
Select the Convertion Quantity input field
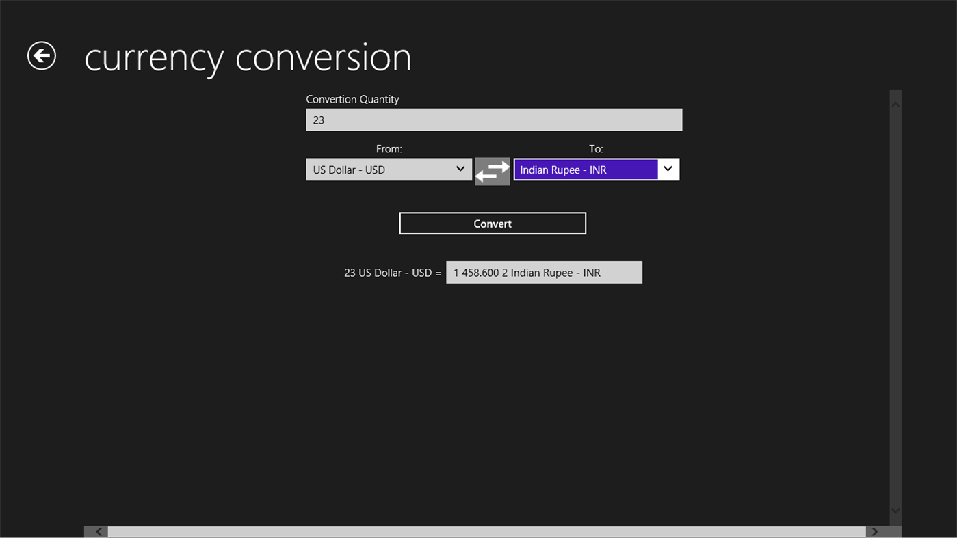click(493, 119)
